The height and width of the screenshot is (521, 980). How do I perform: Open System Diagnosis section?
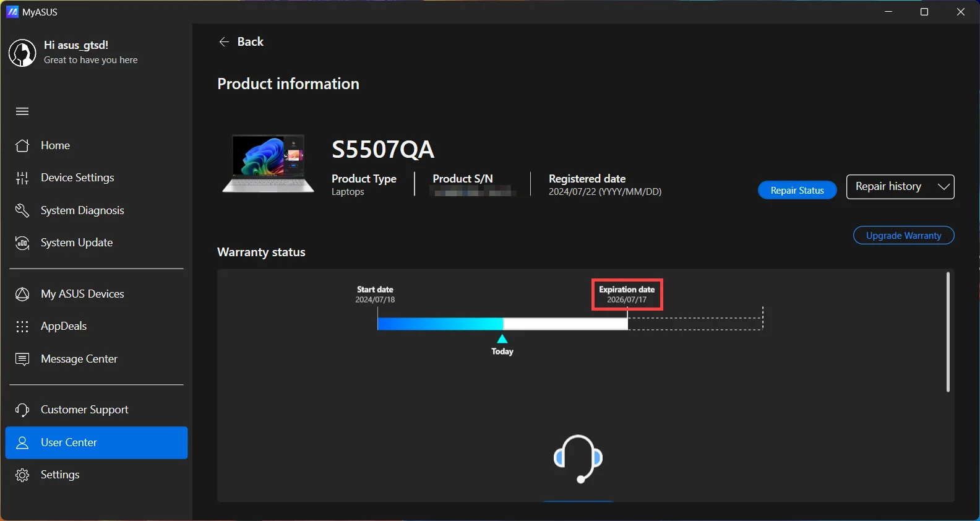(97, 210)
